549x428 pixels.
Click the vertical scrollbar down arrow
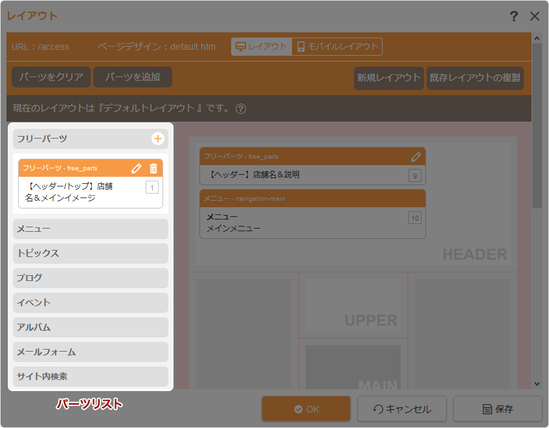tap(537, 383)
